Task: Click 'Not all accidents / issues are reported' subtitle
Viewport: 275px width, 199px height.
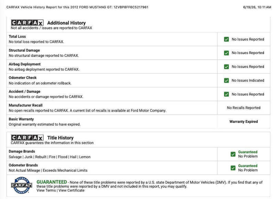Action: click(51, 28)
